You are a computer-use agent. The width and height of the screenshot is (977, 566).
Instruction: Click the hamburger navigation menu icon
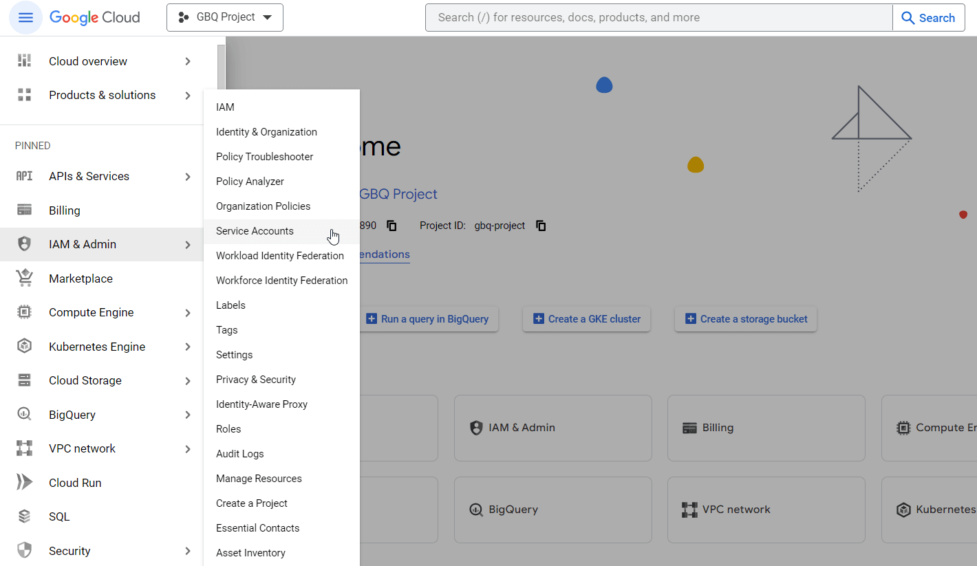tap(25, 18)
